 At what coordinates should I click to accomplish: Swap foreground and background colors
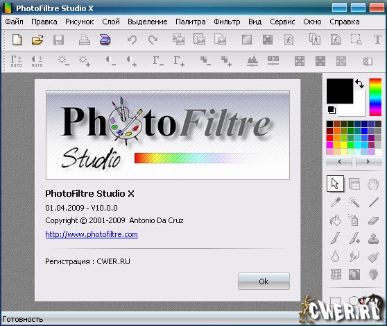pyautogui.click(x=359, y=83)
